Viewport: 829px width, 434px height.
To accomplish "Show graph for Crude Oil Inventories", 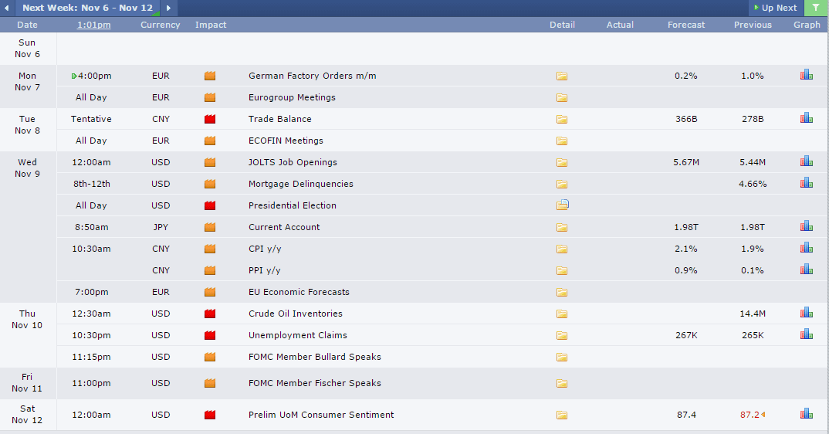I will (807, 313).
